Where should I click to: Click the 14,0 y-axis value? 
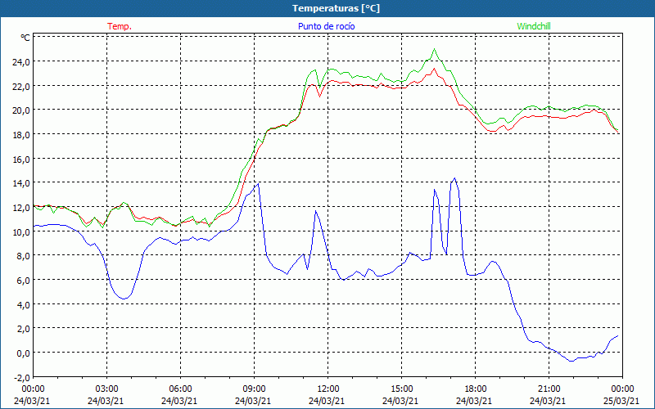(x=21, y=183)
